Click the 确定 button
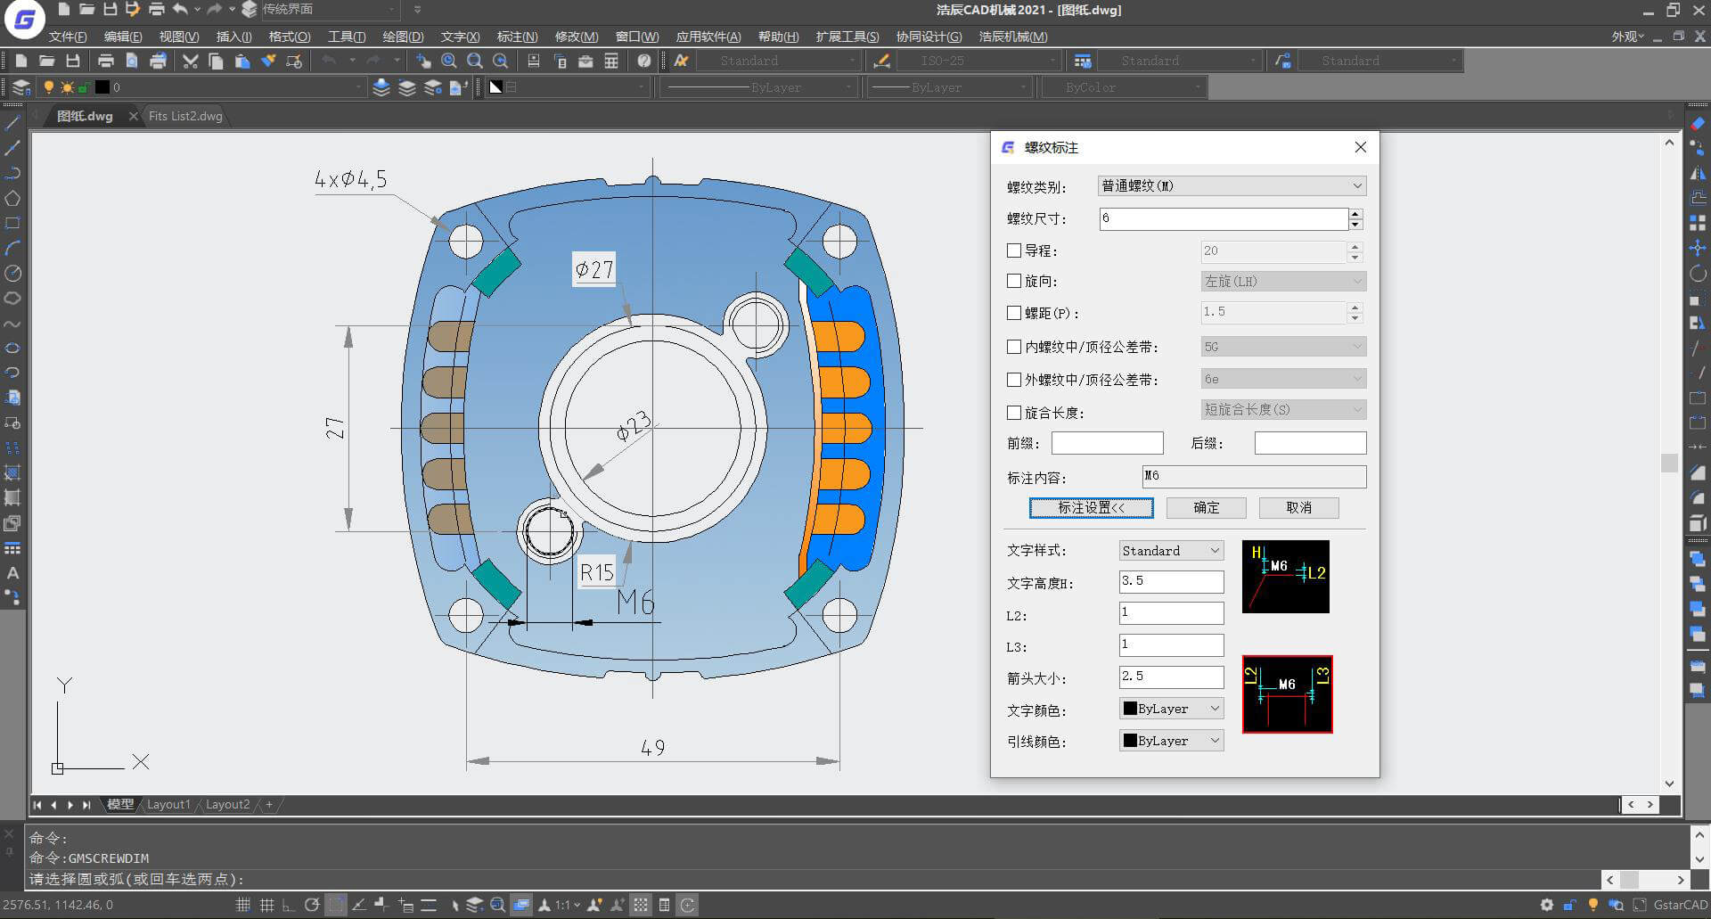1711x919 pixels. click(x=1206, y=508)
